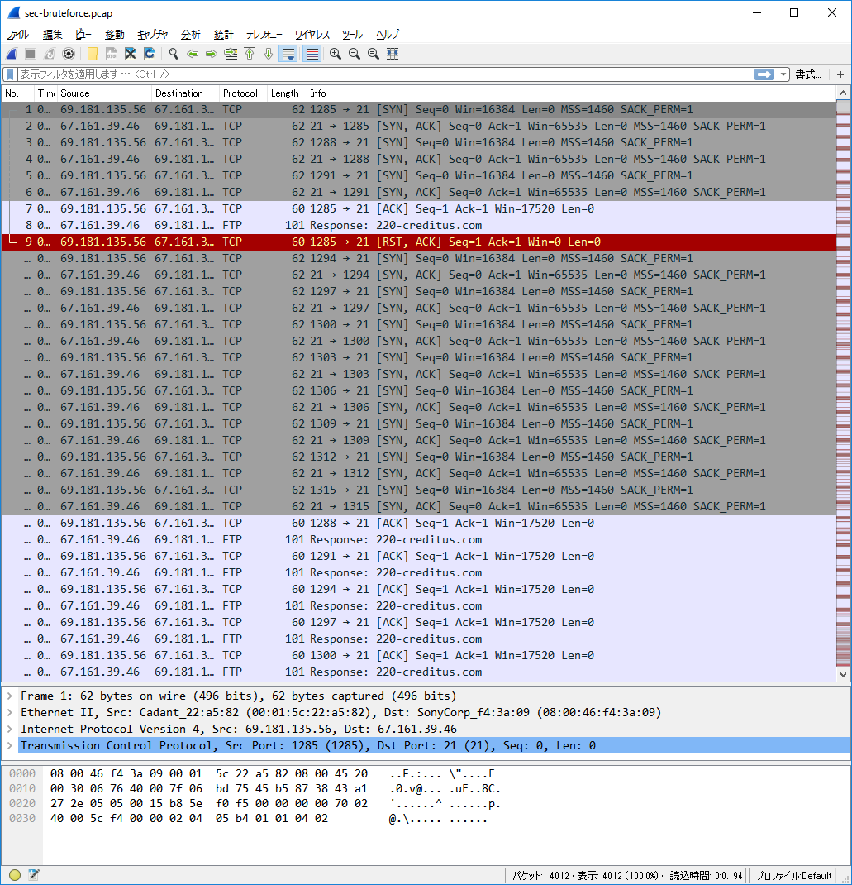Open display filter history dropdown

tap(783, 74)
